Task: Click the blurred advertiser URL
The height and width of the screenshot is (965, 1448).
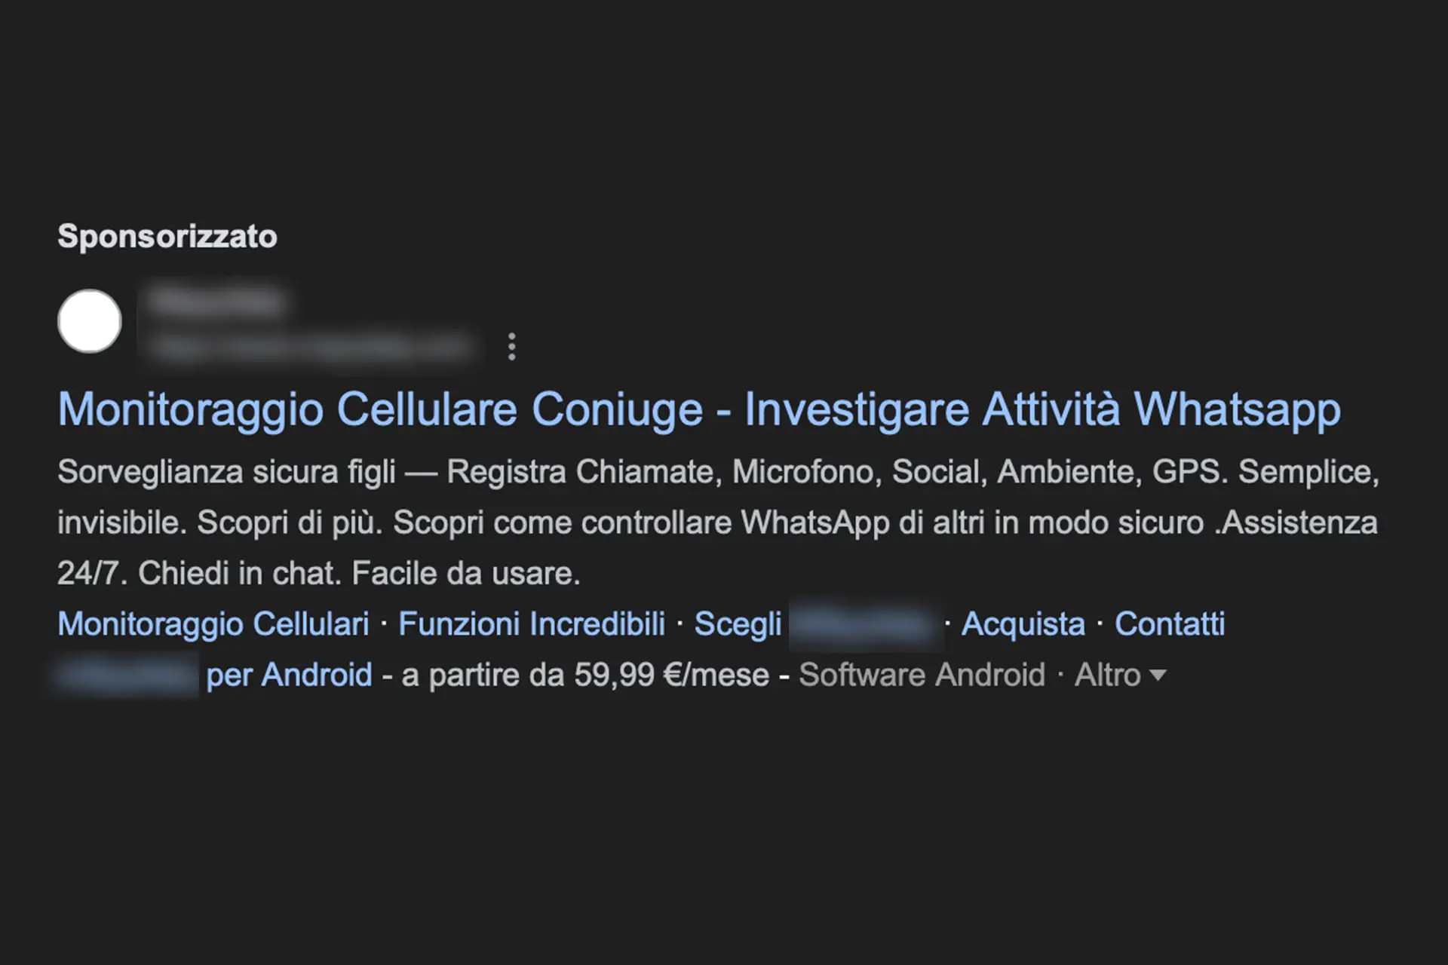Action: point(311,348)
